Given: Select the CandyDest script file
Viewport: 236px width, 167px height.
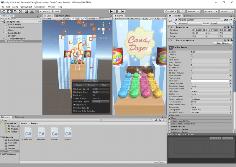Looking at the screenshot, I should pyautogui.click(x=28, y=134).
